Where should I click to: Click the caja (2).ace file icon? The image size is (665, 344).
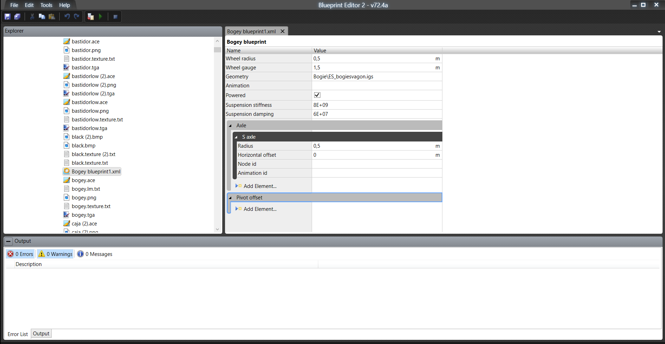pos(67,223)
